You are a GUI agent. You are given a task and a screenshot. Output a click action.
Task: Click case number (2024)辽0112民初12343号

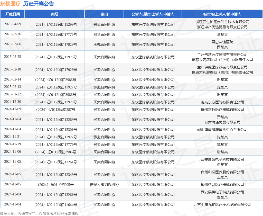(55, 175)
